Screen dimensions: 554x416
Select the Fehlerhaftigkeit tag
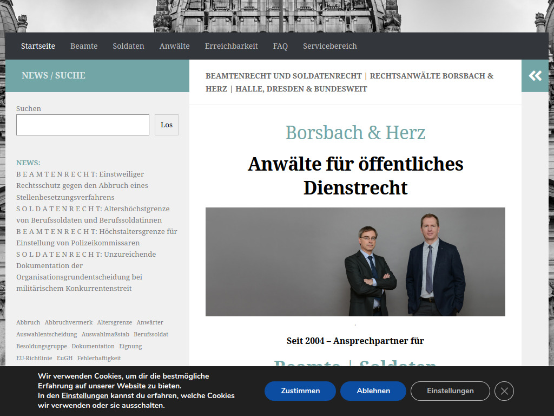99,358
